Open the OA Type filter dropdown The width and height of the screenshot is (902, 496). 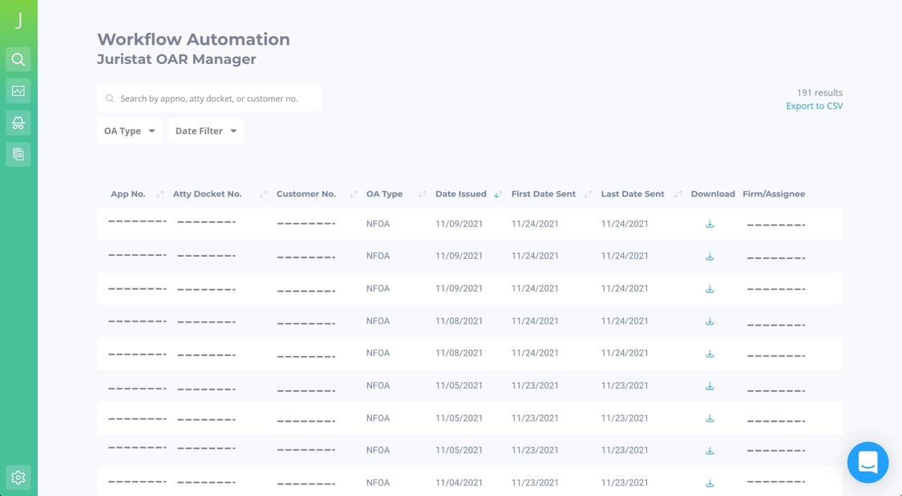pos(129,131)
